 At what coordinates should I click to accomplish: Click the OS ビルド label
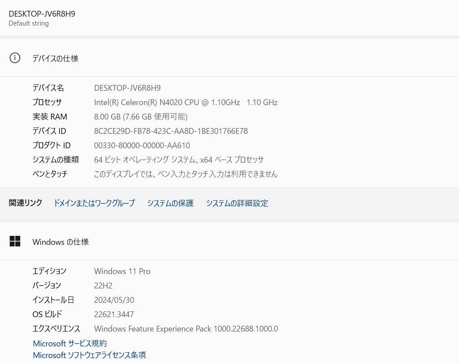coord(47,314)
